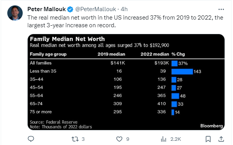
Task: Open the @PeterMallouk handle link
Action: click(96, 9)
